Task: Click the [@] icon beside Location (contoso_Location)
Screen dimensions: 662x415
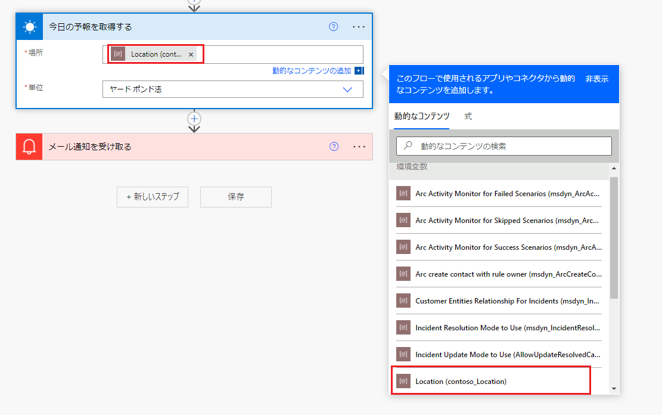Action: pos(404,380)
